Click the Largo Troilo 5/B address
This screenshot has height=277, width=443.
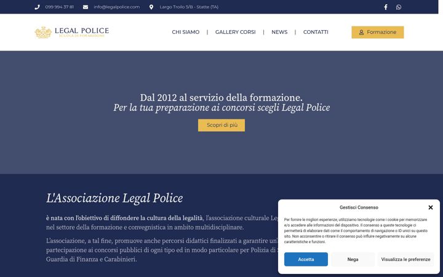189,7
